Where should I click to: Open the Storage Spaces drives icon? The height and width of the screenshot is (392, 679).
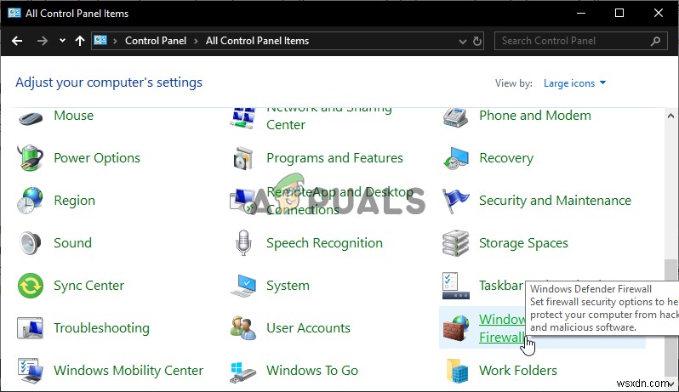tap(456, 243)
